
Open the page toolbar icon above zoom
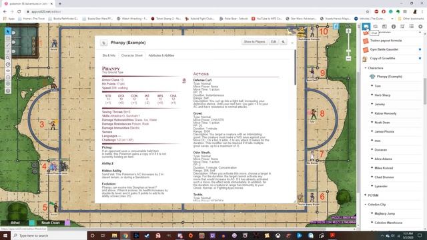click(x=336, y=27)
